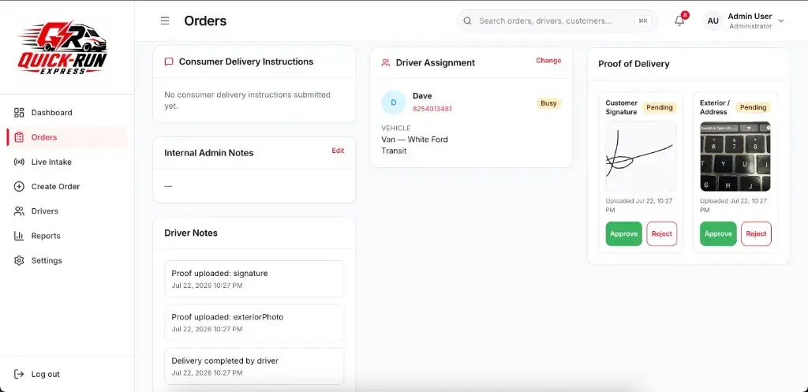Image resolution: width=808 pixels, height=392 pixels.
Task: Select Orders in the sidebar
Action: tap(67, 137)
